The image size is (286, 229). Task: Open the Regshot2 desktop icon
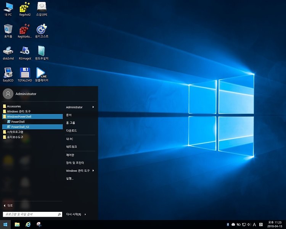click(x=25, y=9)
